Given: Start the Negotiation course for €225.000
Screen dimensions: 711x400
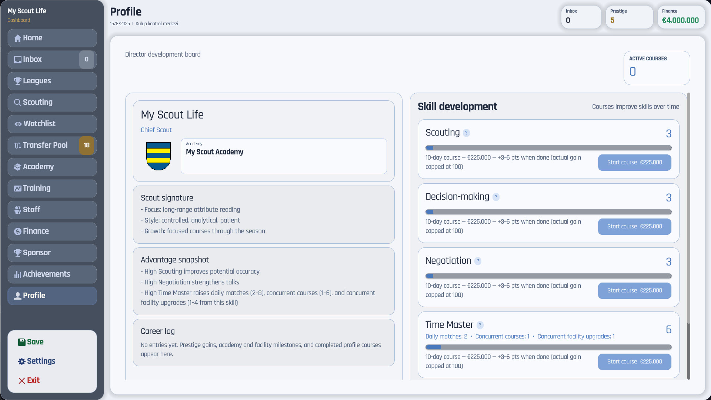Looking at the screenshot, I should point(634,291).
